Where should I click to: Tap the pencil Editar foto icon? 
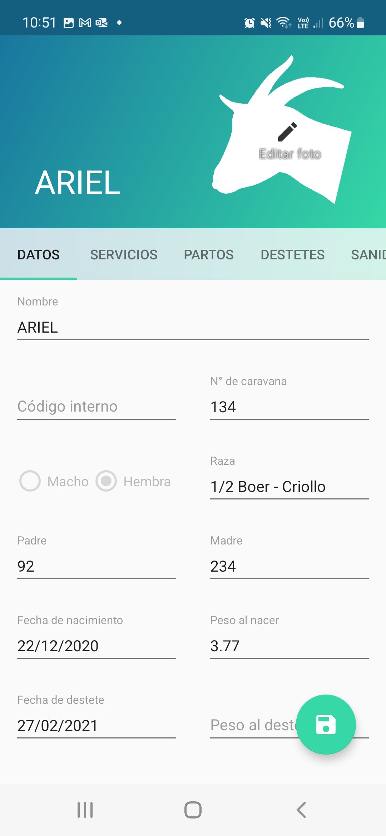pos(287,132)
